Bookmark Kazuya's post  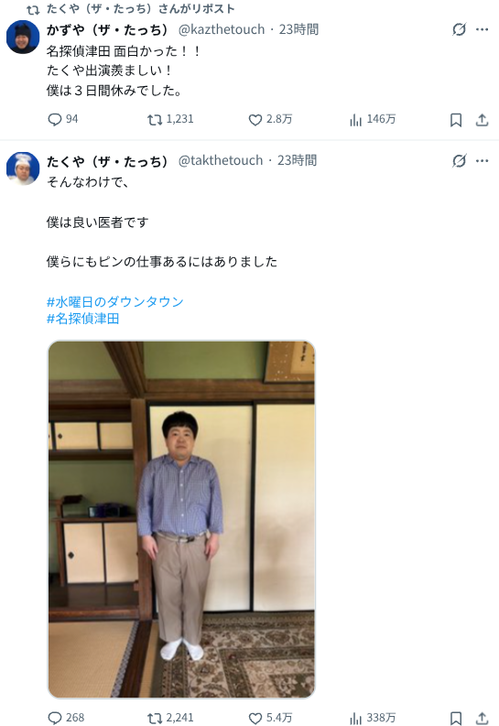[456, 120]
